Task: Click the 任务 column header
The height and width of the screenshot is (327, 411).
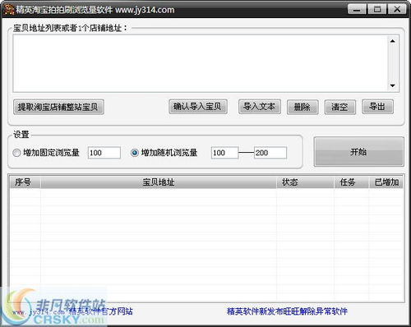Action: [351, 182]
